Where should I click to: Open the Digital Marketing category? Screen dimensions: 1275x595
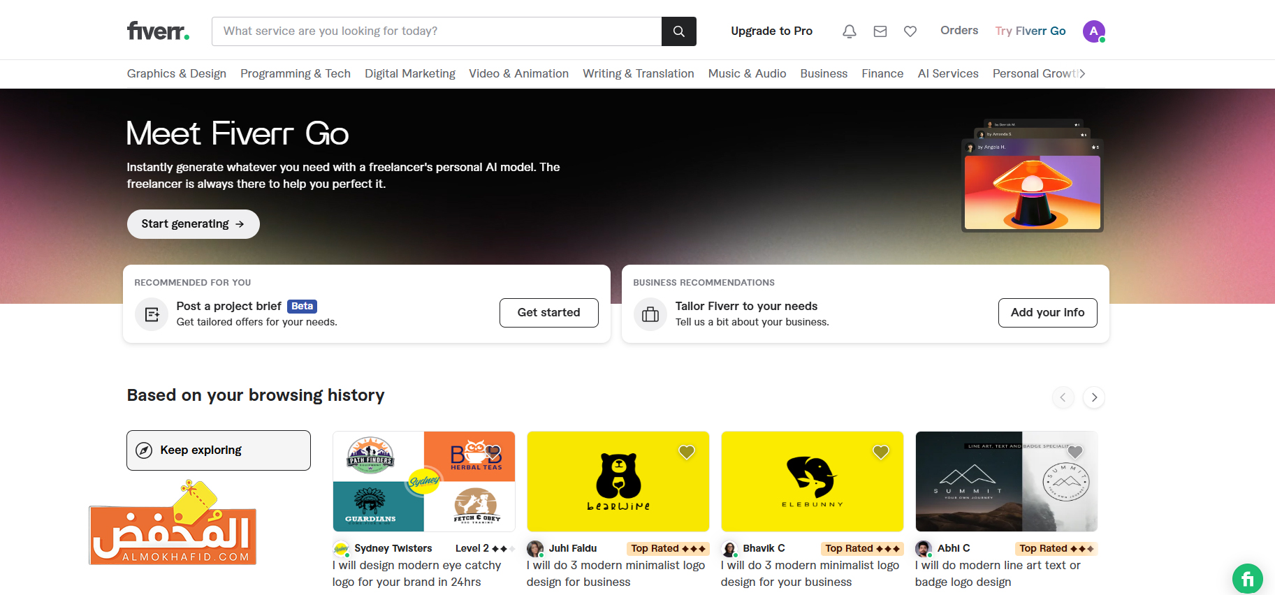click(x=410, y=73)
